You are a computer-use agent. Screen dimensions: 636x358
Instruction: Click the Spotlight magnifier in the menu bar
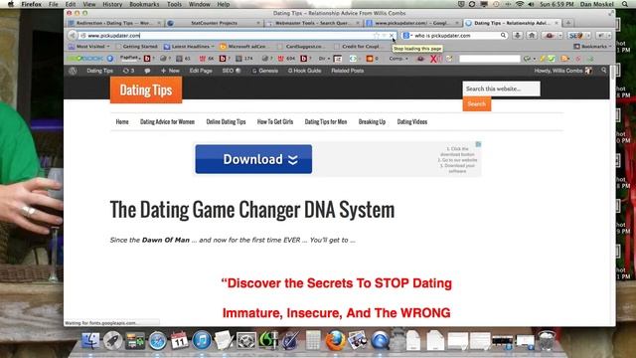[625, 4]
